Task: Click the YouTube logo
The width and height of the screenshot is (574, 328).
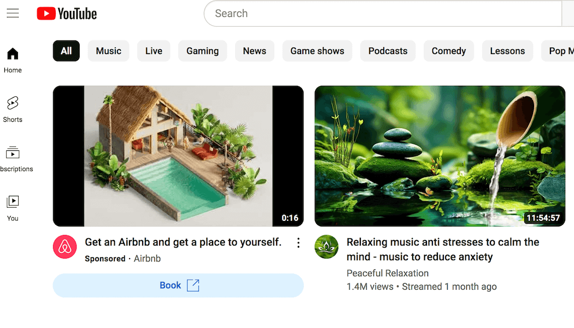Action: pyautogui.click(x=67, y=14)
